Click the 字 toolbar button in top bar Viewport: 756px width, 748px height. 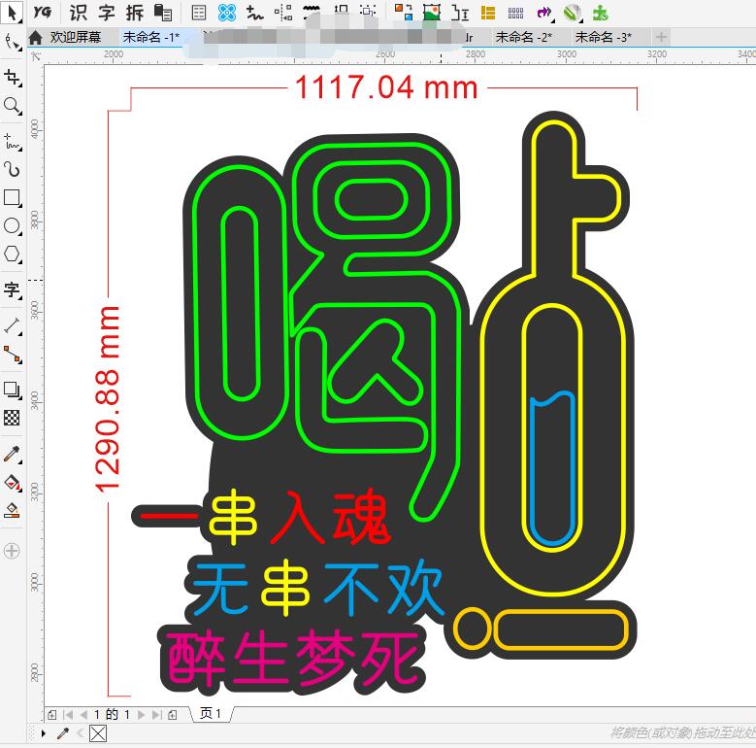107,13
